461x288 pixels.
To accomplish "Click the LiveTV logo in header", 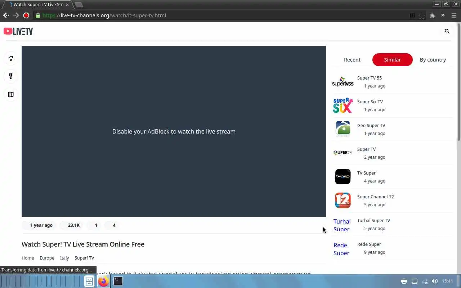I will pos(18,31).
